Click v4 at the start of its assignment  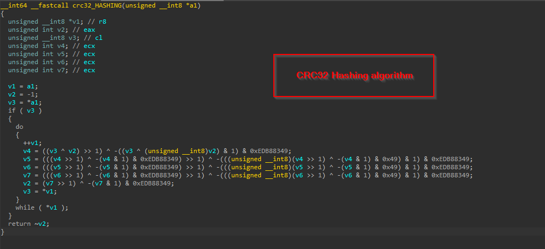point(27,151)
